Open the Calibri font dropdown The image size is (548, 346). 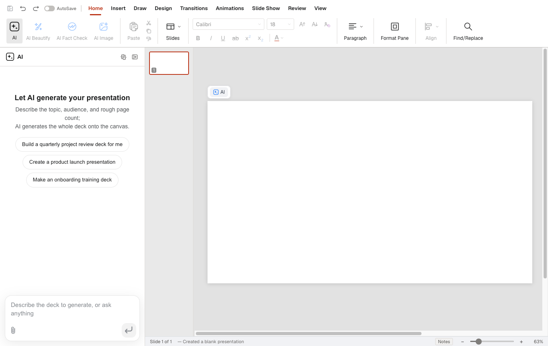point(228,25)
